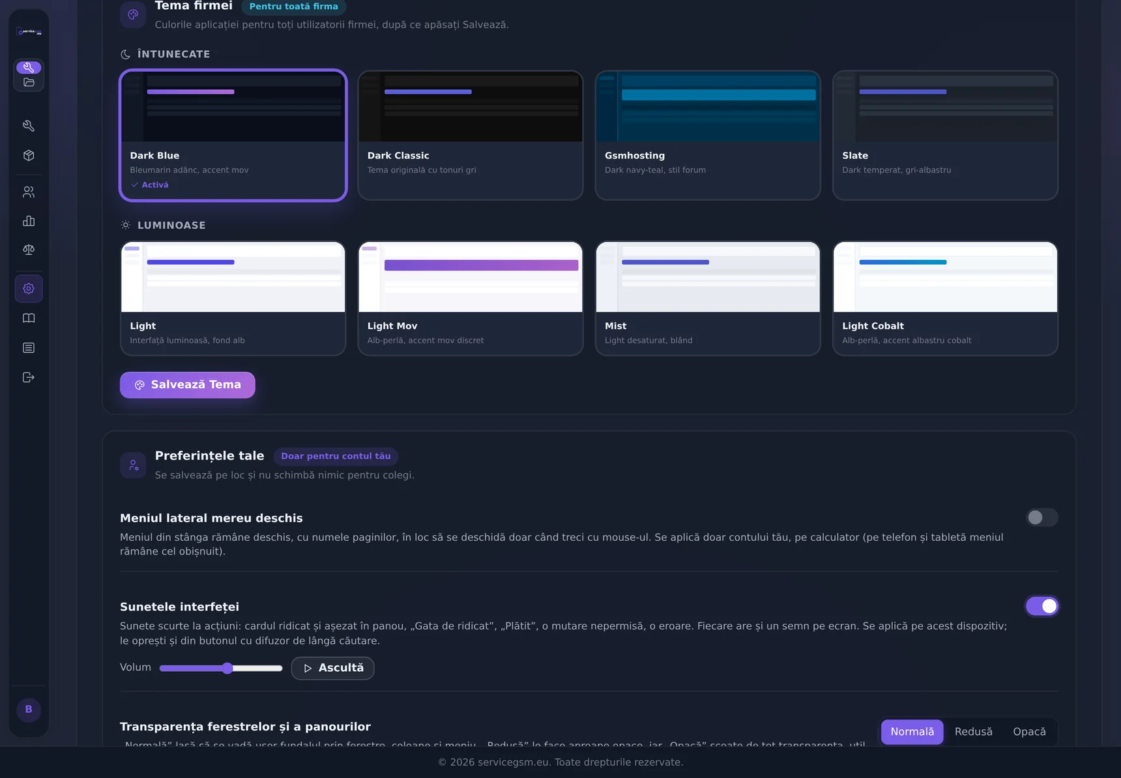Viewport: 1121px width, 778px height.
Task: Pick the Gsmhosting theme card
Action: tap(708, 136)
